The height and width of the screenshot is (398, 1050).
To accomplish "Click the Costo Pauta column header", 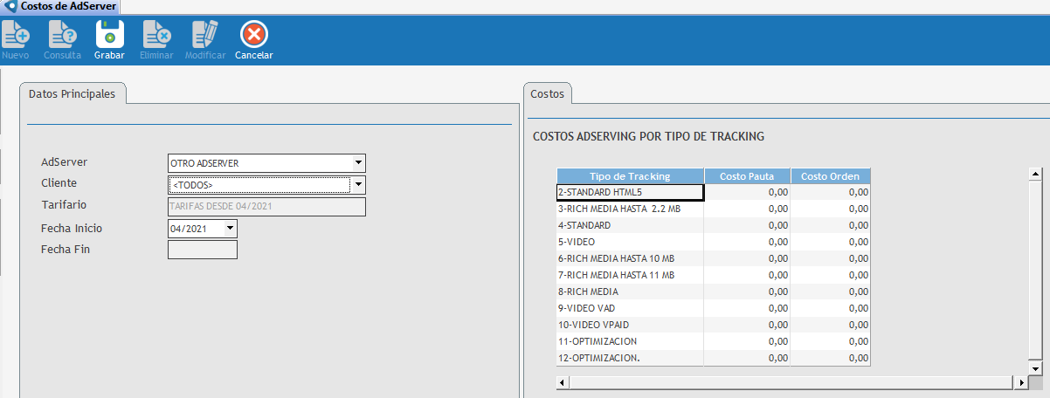I will [747, 175].
